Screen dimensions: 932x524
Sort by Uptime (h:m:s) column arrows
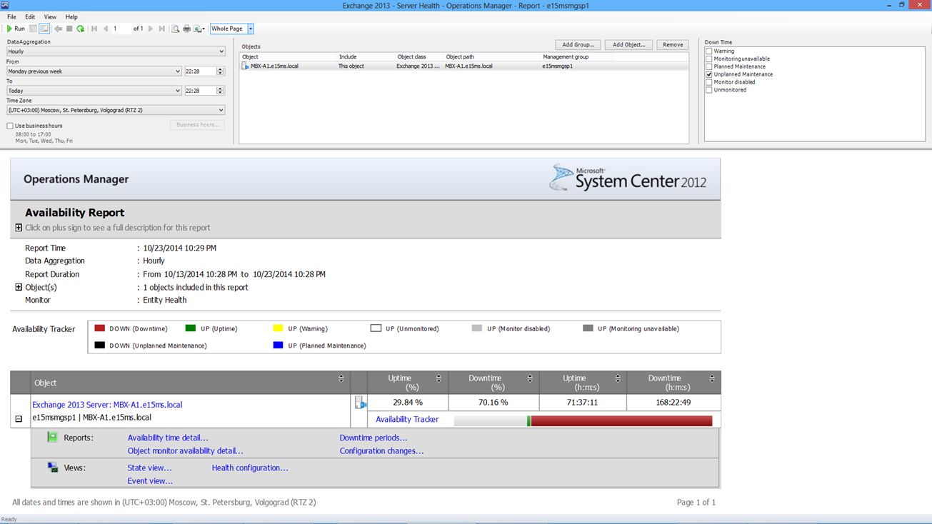point(618,379)
